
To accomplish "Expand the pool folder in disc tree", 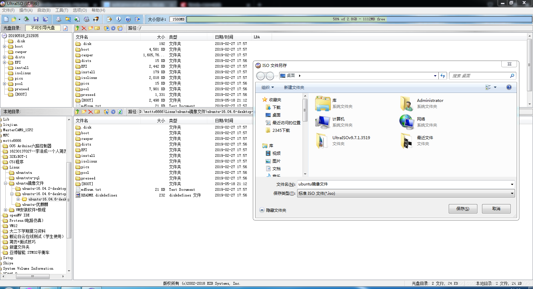I will coord(5,84).
